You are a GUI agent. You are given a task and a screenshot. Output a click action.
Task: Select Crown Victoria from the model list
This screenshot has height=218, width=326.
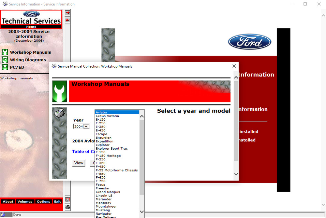(x=108, y=116)
